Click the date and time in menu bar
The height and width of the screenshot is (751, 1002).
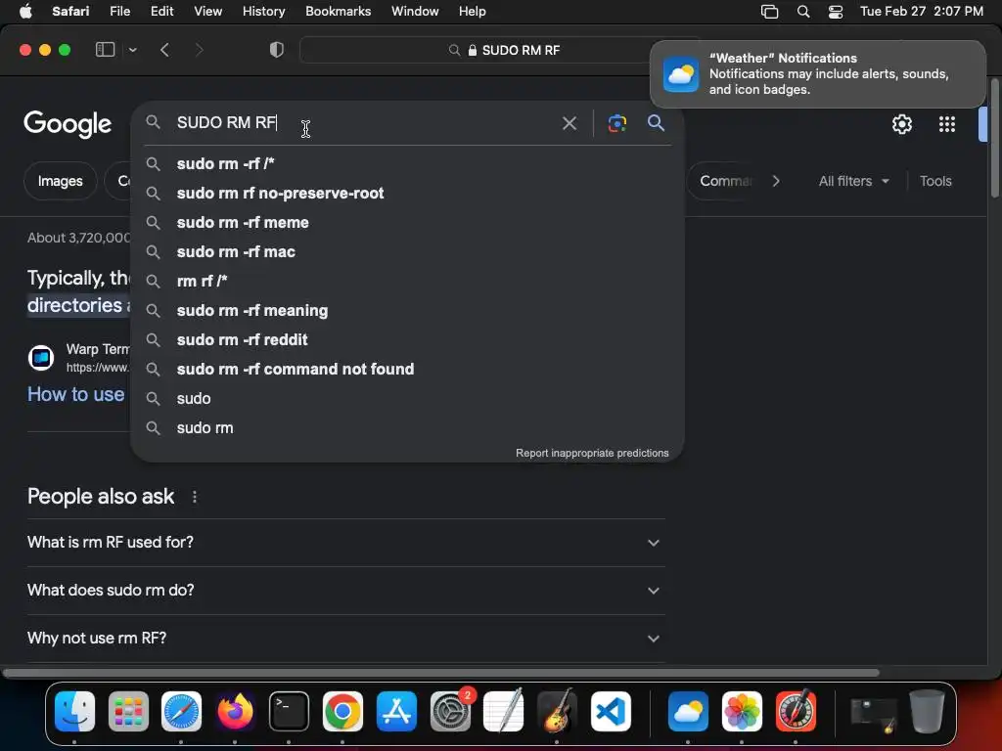(921, 12)
